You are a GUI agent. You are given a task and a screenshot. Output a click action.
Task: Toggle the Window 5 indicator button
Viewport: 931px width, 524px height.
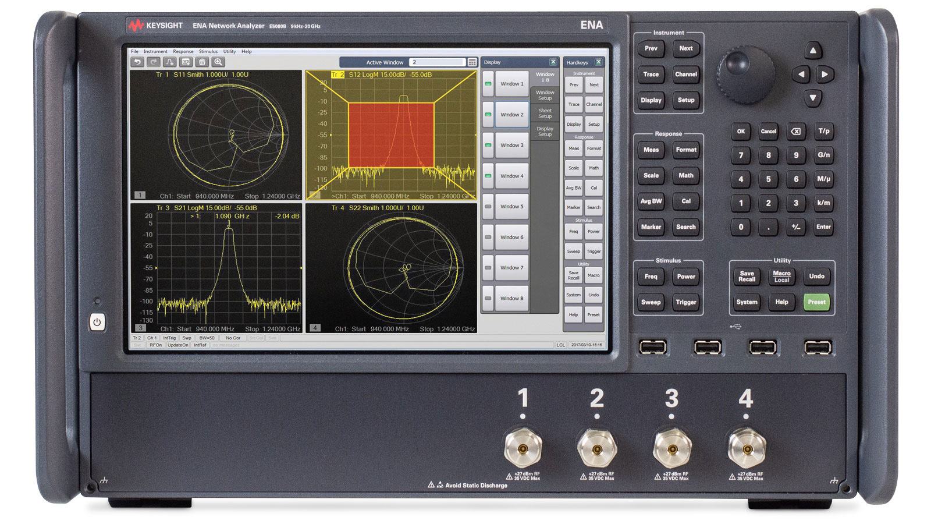pyautogui.click(x=488, y=207)
